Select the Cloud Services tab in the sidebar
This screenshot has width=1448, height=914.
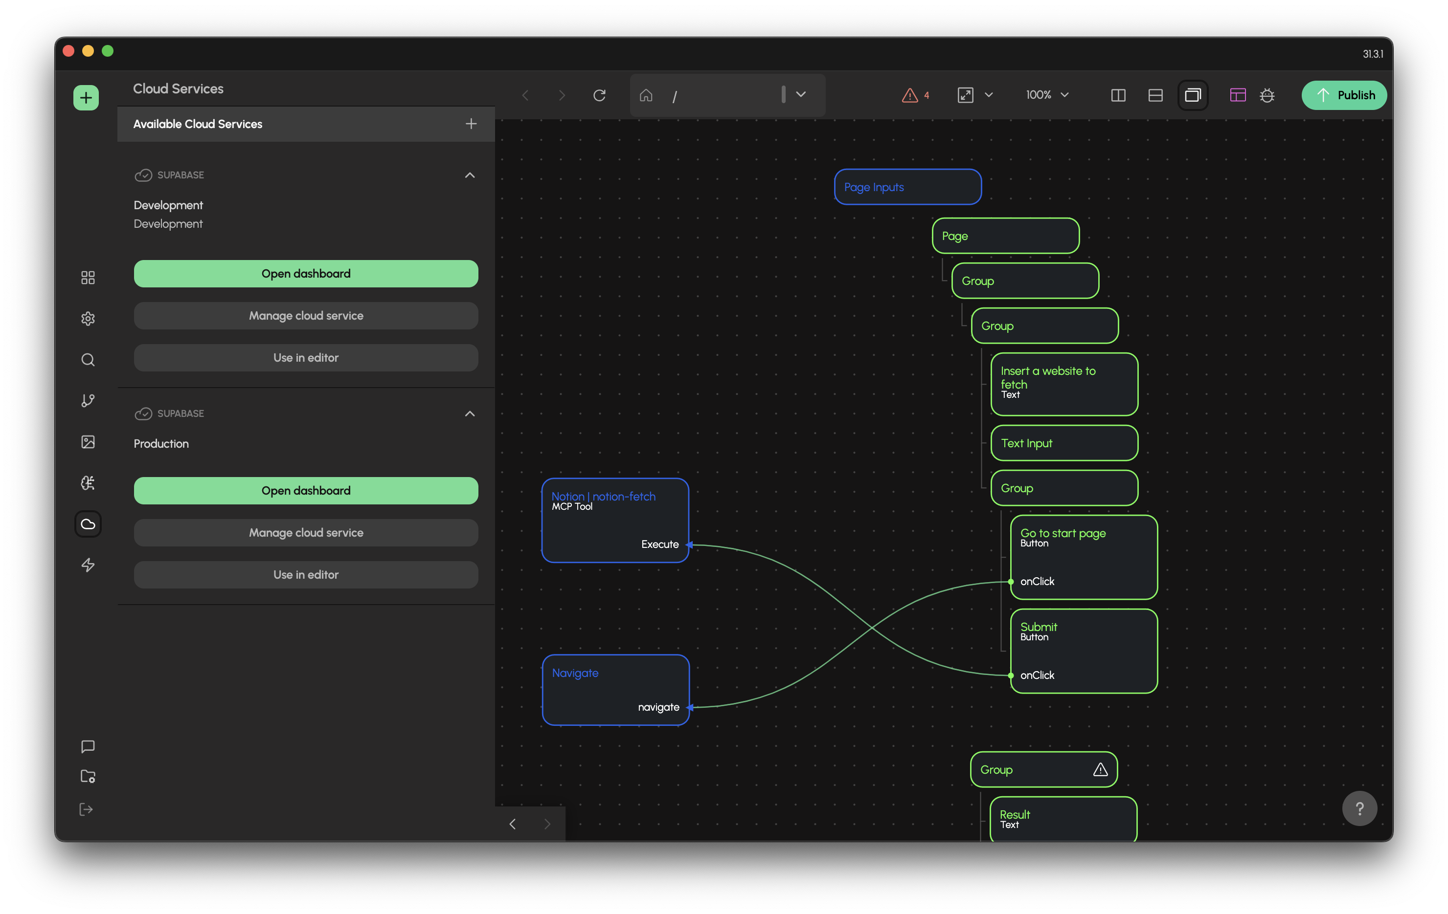coord(88,524)
